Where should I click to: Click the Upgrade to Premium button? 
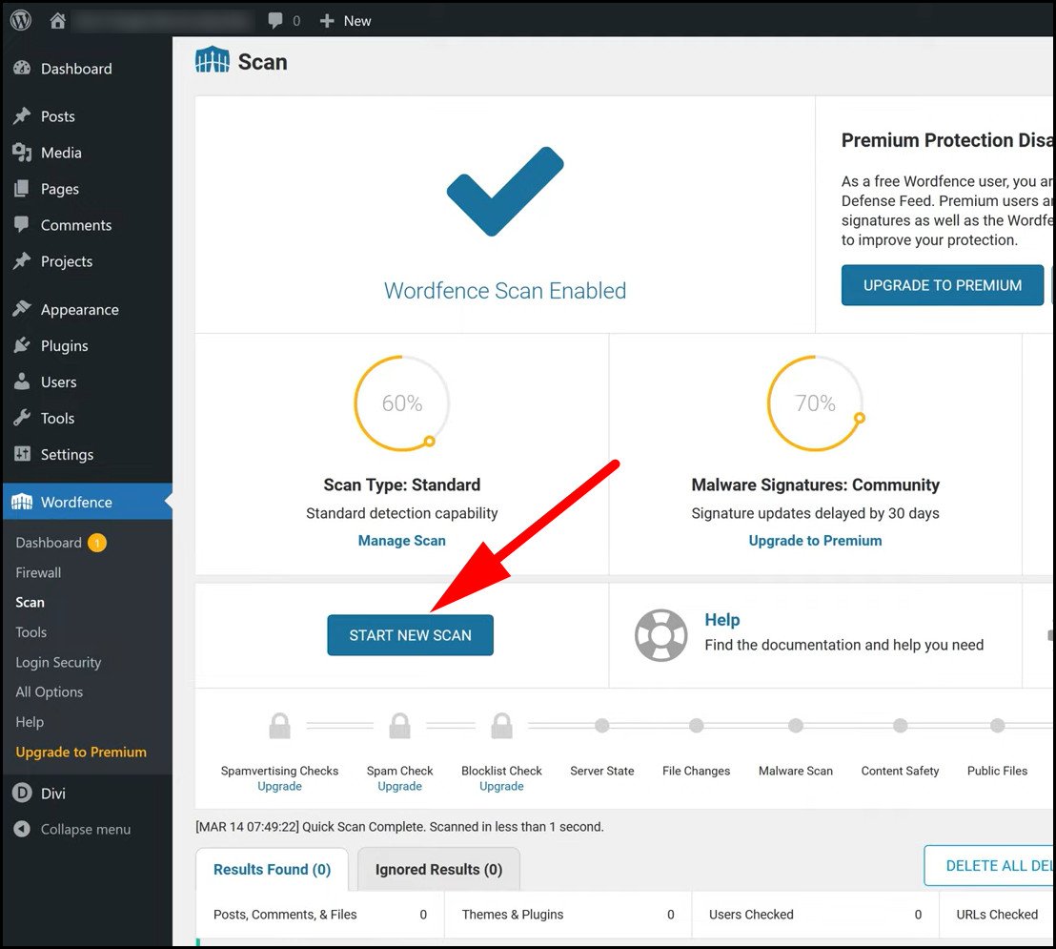(x=942, y=285)
